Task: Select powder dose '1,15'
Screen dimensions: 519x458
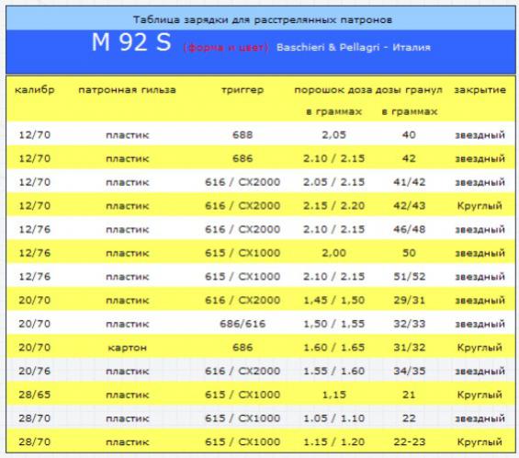Action: pyautogui.click(x=334, y=395)
